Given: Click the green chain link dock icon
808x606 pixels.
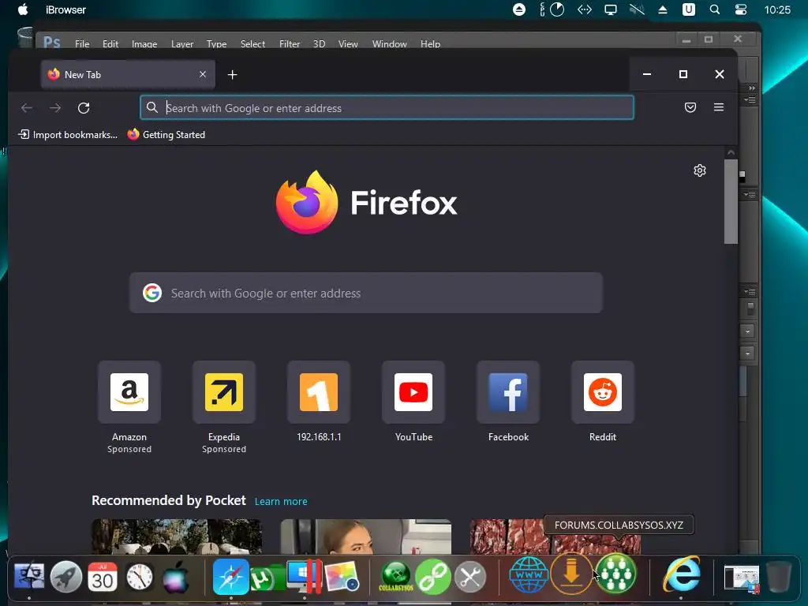Looking at the screenshot, I should (433, 577).
